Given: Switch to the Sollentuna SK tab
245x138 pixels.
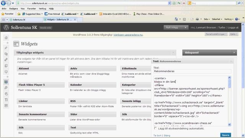Looking at the screenshot, I should point(26,20).
